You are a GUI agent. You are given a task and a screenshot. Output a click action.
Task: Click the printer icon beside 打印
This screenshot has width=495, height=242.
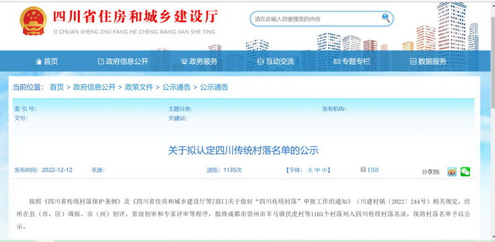click(x=363, y=170)
